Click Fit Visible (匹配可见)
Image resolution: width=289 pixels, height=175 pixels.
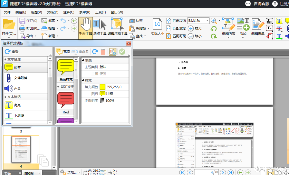pyautogui.click(x=176, y=36)
